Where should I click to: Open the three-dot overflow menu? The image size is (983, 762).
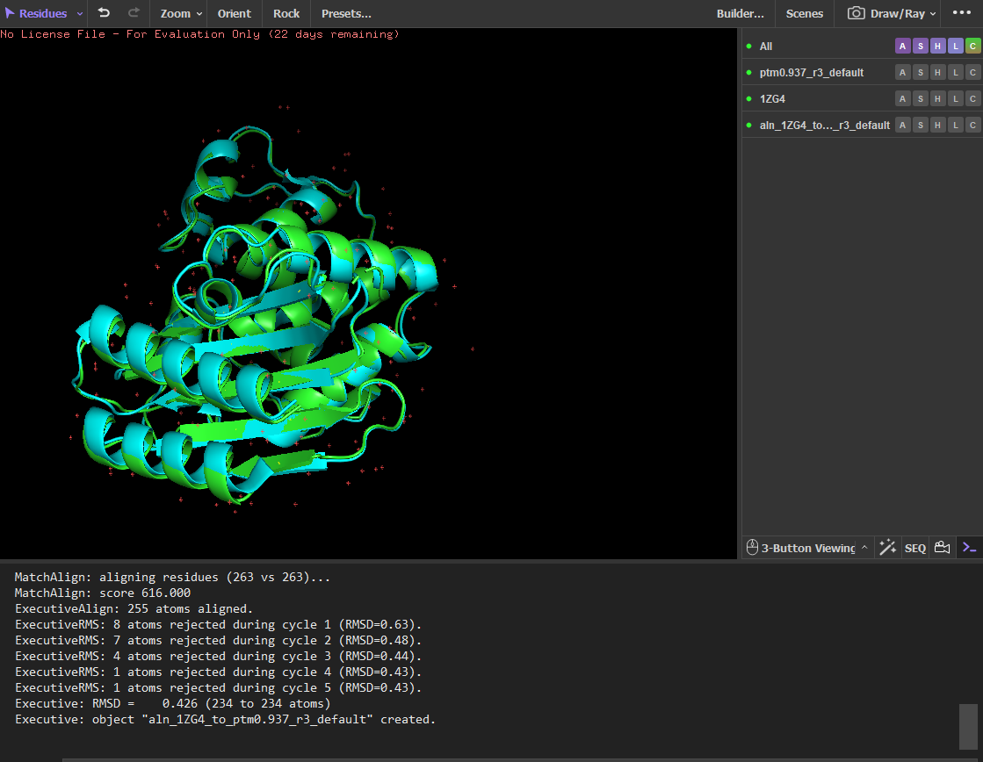[961, 13]
